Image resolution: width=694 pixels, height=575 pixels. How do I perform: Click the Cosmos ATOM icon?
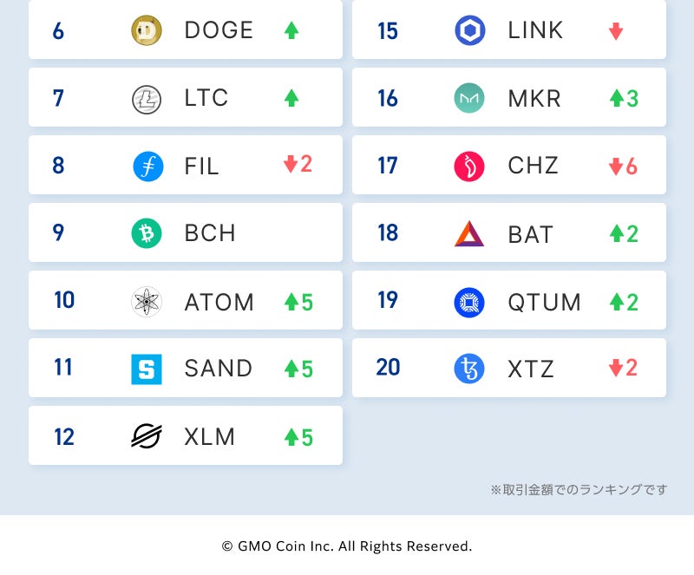(147, 301)
